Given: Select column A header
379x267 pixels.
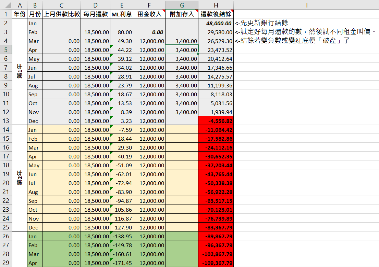Looking at the screenshot, I should tap(20, 5).
